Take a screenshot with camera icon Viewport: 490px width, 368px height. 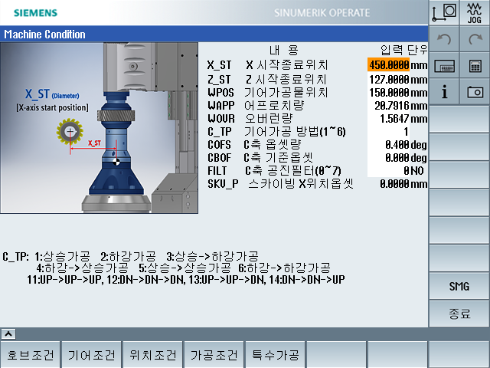pyautogui.click(x=475, y=92)
